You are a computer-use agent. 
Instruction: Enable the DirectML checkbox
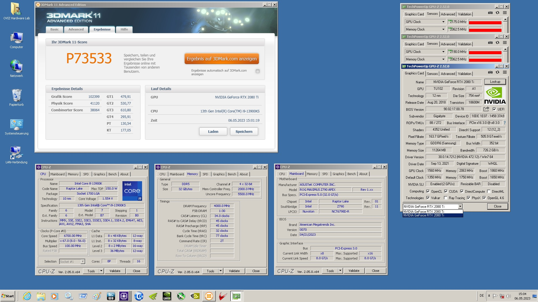point(489,192)
